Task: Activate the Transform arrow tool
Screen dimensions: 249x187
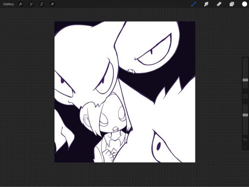Action: point(52,4)
